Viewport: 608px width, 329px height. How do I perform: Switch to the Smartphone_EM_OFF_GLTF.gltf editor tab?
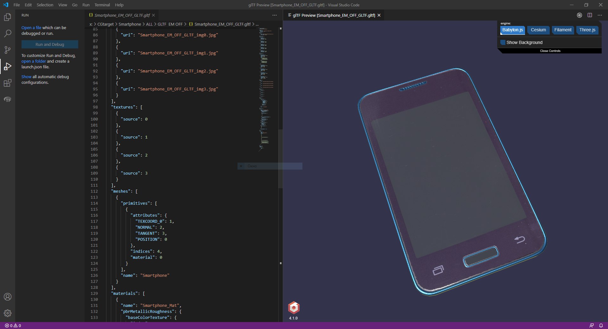coord(122,15)
